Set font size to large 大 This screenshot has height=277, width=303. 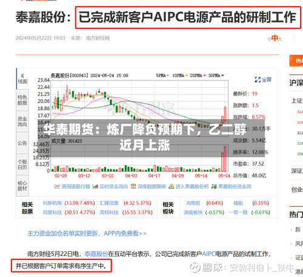[x=280, y=39]
